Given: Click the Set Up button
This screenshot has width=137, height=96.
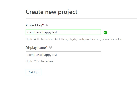Looking at the screenshot, I should click(33, 72).
